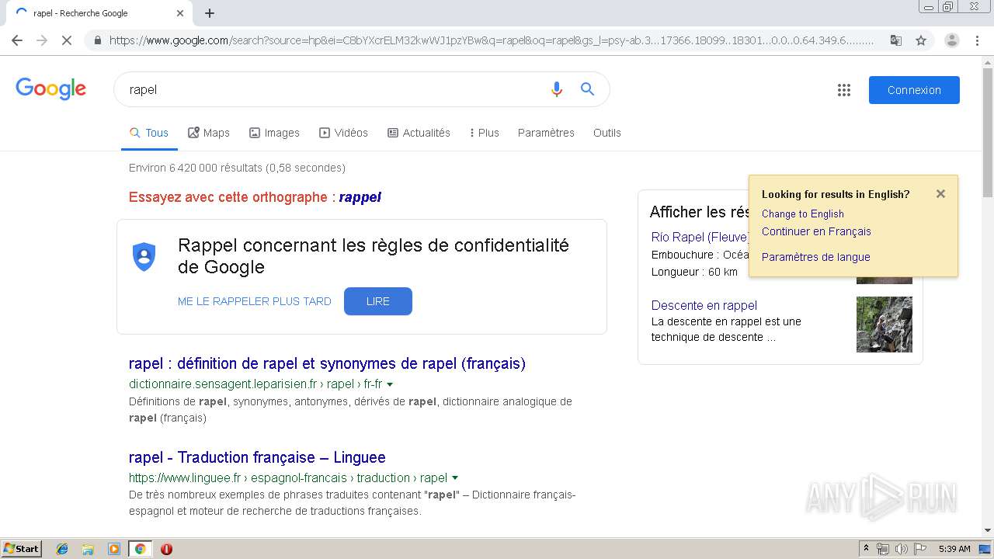Image resolution: width=994 pixels, height=559 pixels.
Task: Open the Chrome profile avatar
Action: pyautogui.click(x=952, y=40)
